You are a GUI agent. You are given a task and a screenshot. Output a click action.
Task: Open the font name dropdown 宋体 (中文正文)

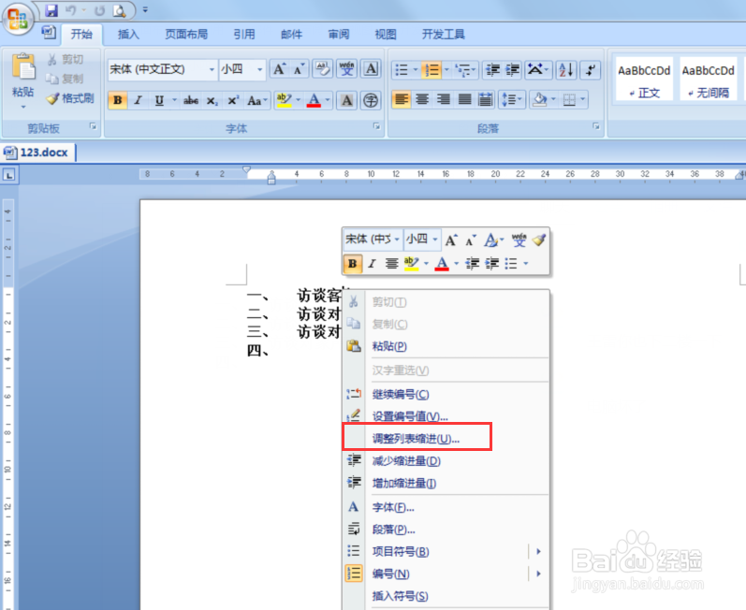click(x=211, y=69)
